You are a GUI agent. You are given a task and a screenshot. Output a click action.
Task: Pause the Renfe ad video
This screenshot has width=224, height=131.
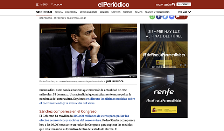pos(181,65)
